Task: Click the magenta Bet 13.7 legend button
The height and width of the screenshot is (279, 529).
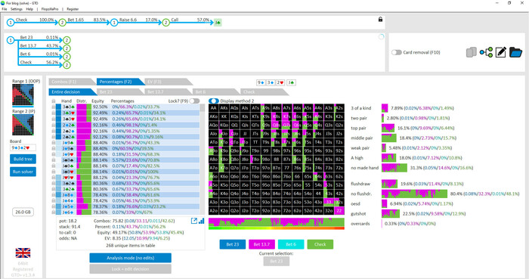Action: click(261, 244)
